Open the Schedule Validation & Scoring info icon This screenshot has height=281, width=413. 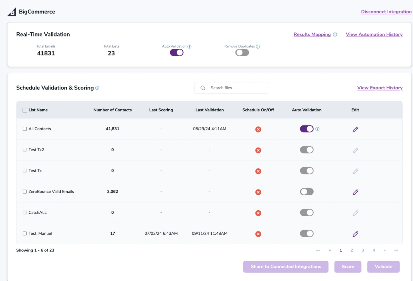pyautogui.click(x=97, y=88)
